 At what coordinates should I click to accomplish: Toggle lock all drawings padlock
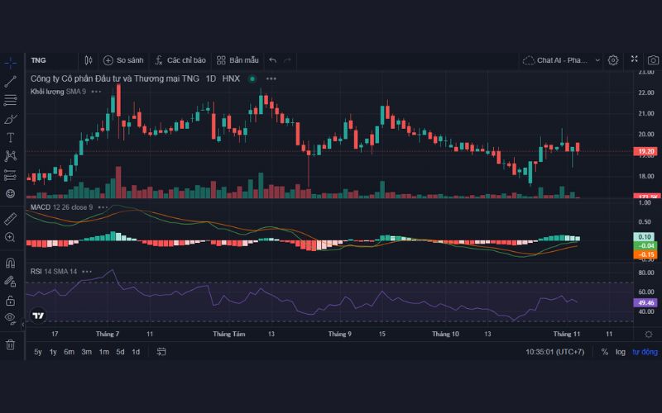[10, 300]
